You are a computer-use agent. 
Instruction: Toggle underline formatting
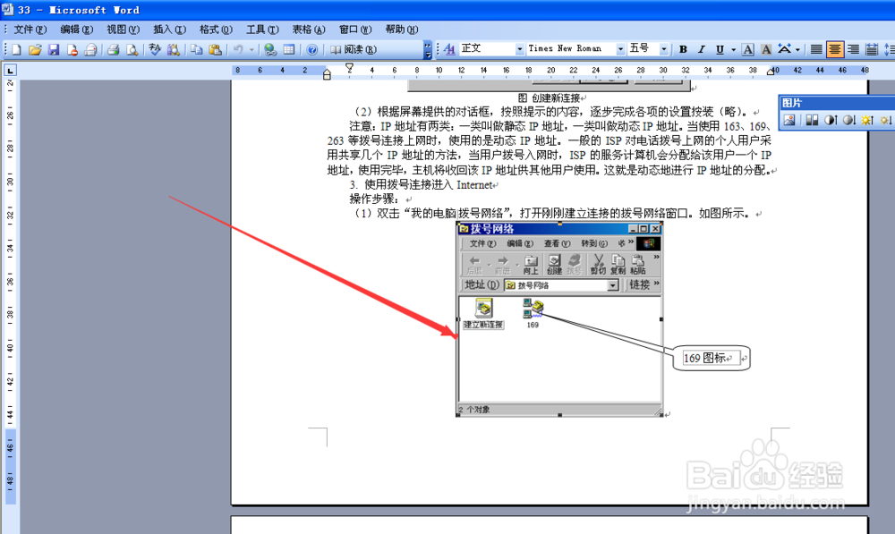click(720, 49)
